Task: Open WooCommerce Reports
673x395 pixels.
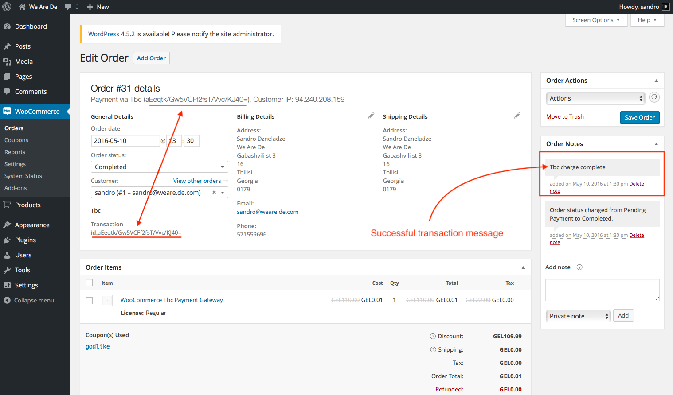Action: [x=15, y=152]
